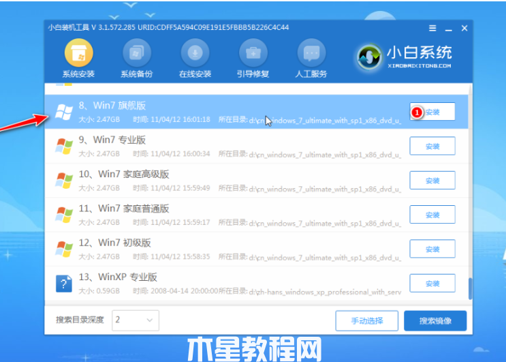This screenshot has height=362, width=506.
Task: Select the row title 8、Win7 旗舰版
Action: 112,106
